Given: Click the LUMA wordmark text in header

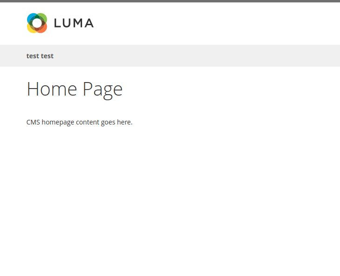Looking at the screenshot, I should tap(74, 23).
